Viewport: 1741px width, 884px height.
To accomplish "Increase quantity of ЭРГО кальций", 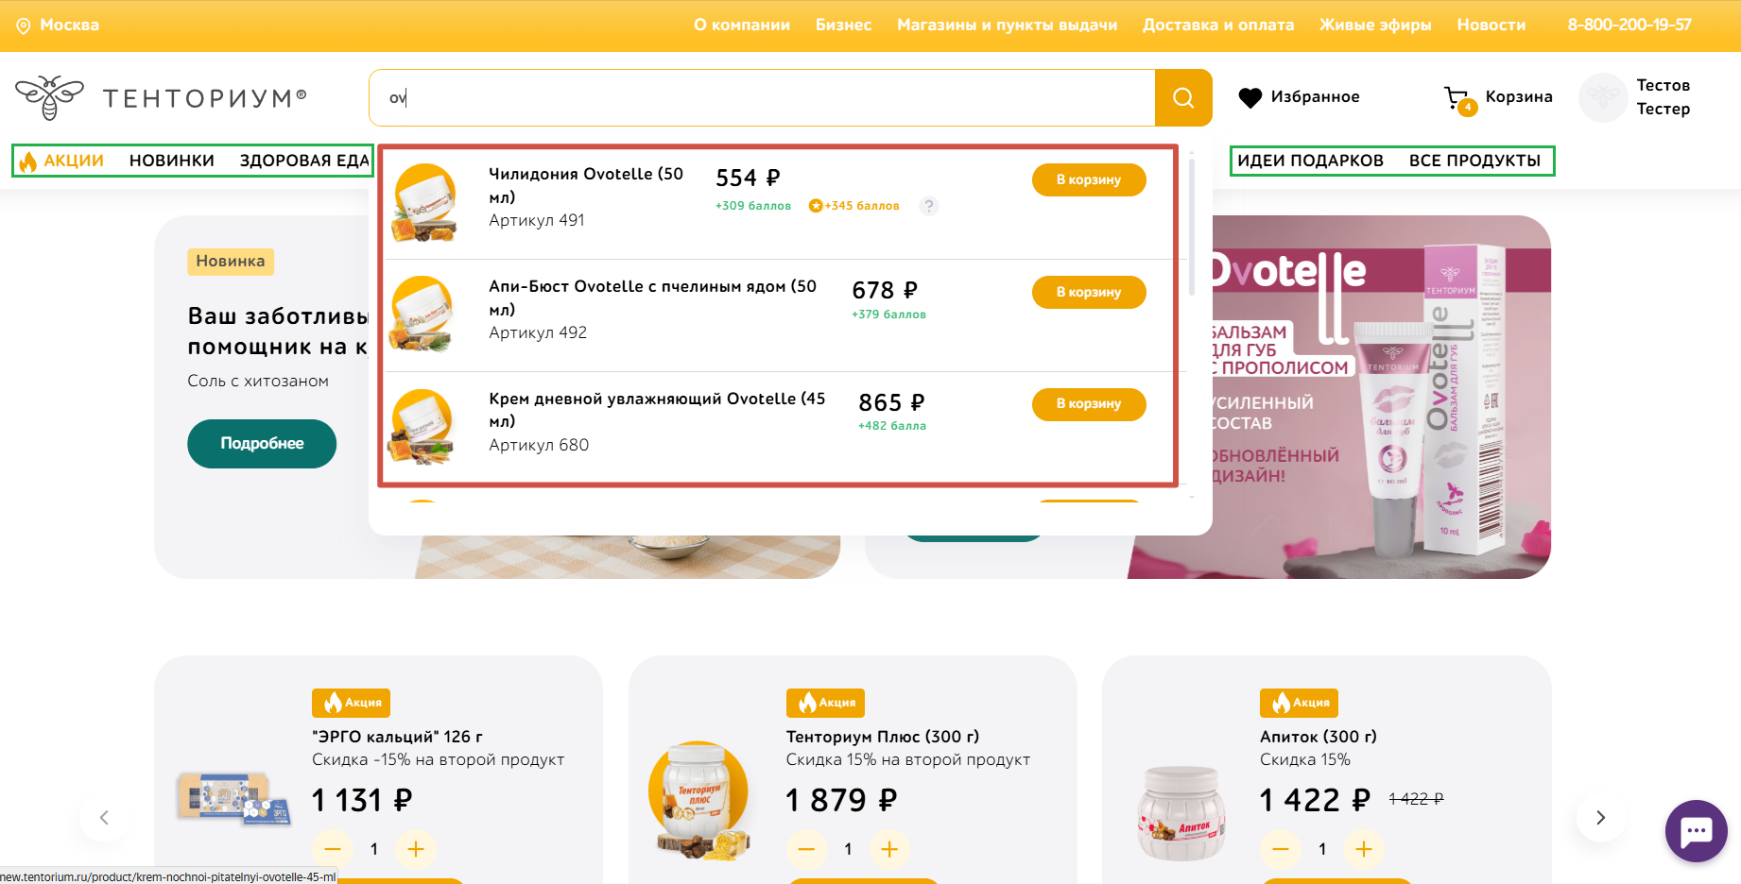I will (416, 849).
